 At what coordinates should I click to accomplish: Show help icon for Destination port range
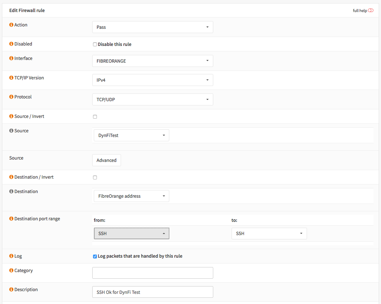tap(11, 219)
